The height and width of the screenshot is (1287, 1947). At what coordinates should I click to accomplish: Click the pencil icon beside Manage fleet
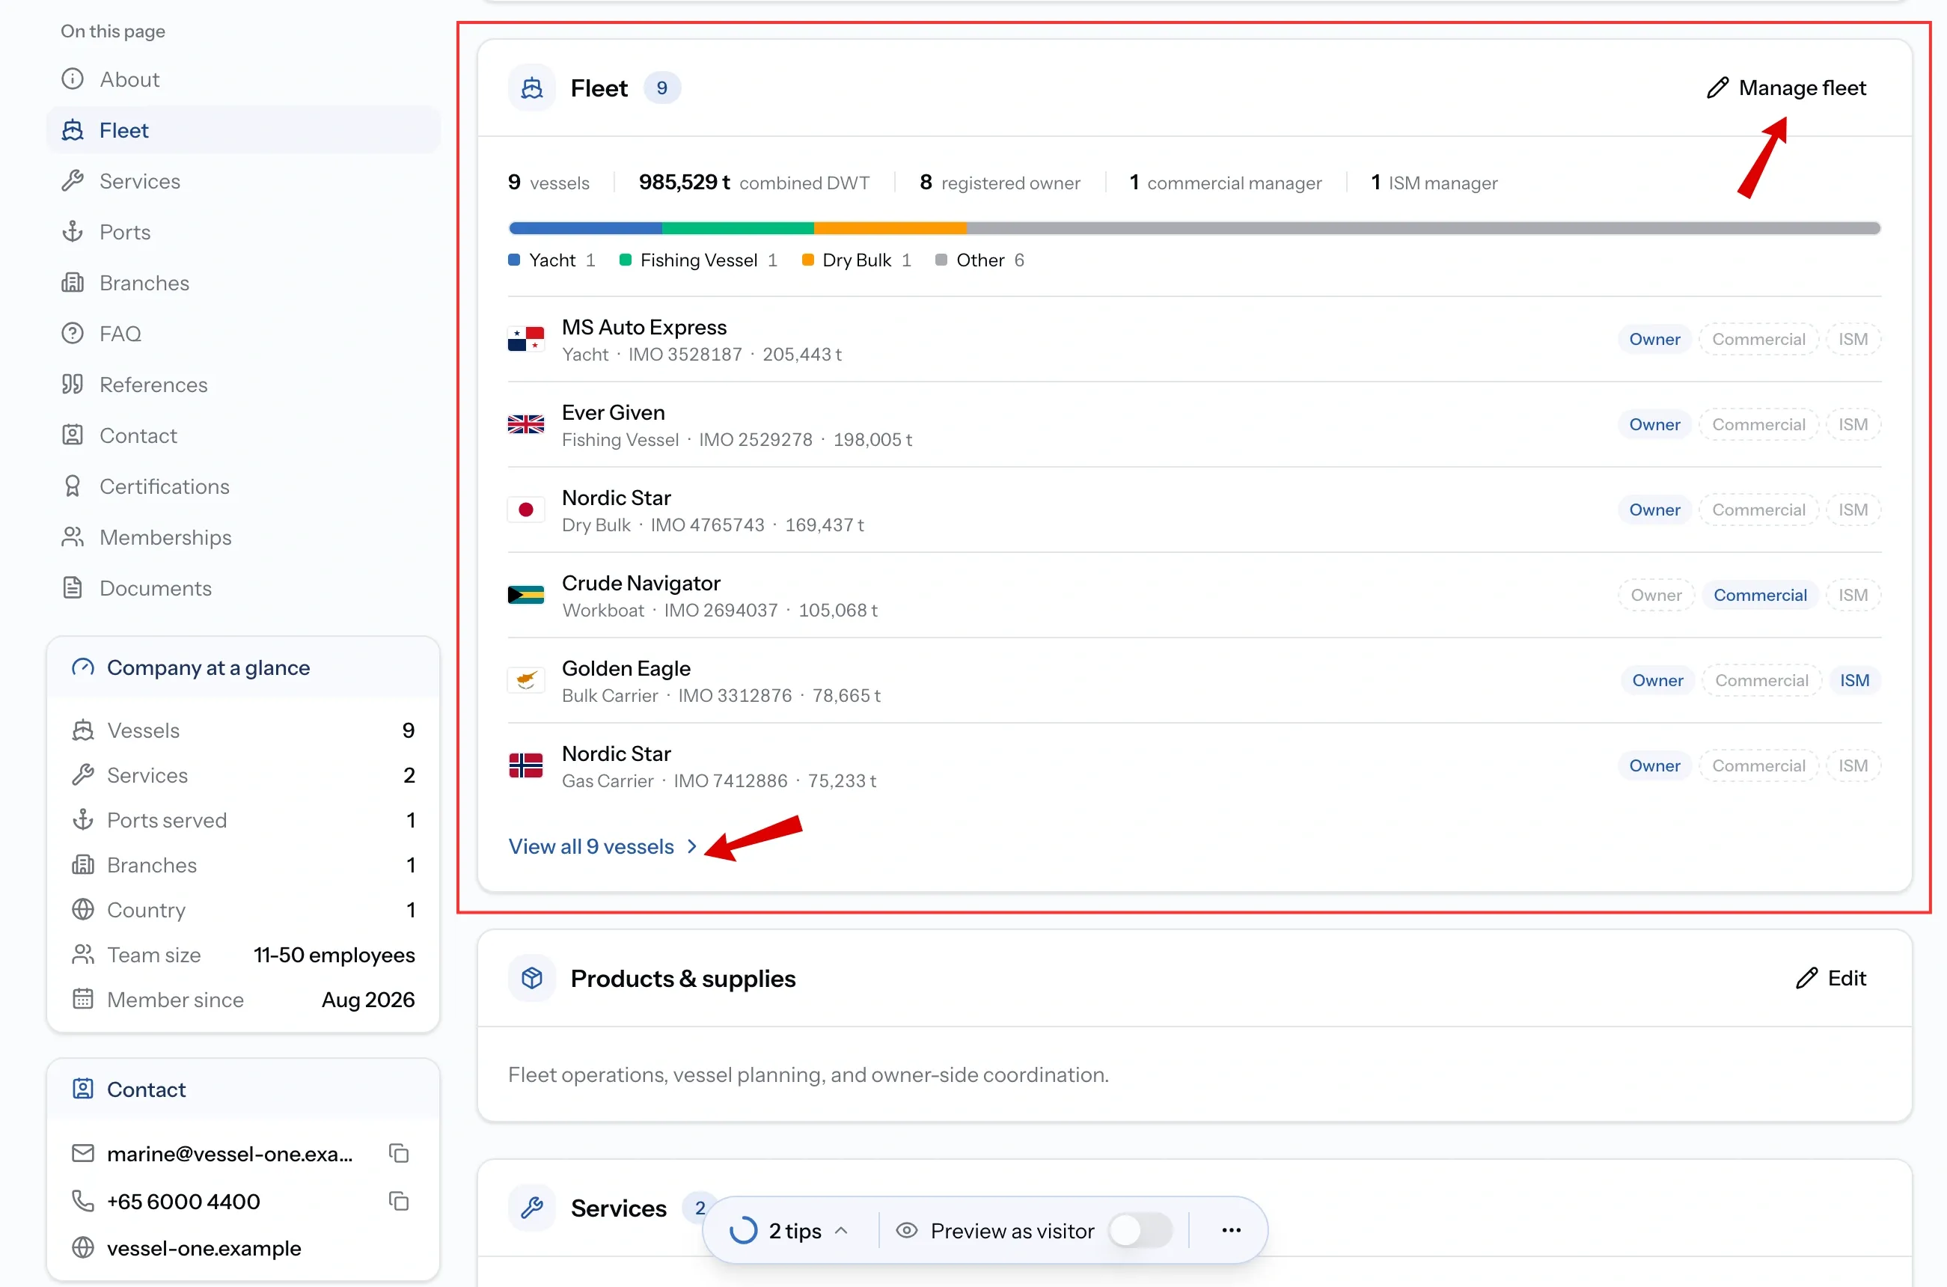[1717, 88]
